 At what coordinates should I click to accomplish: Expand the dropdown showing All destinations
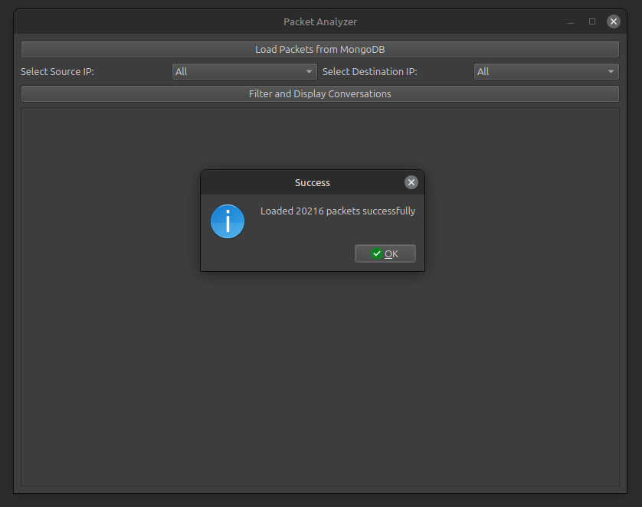(x=545, y=71)
